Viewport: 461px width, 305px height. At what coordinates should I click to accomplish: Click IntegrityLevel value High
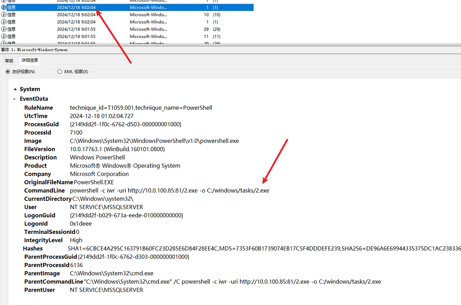point(76,240)
